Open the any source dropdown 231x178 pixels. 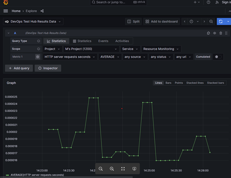[135, 57]
